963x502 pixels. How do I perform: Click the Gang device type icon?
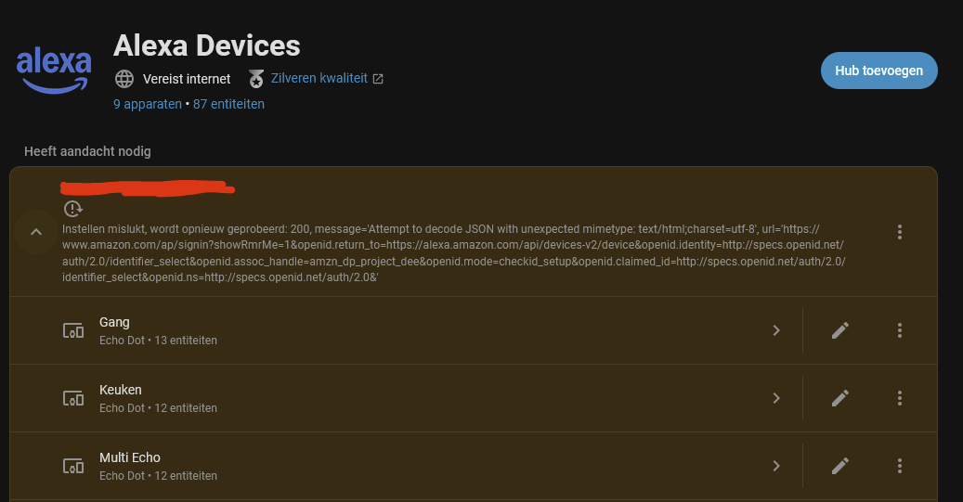(x=73, y=330)
